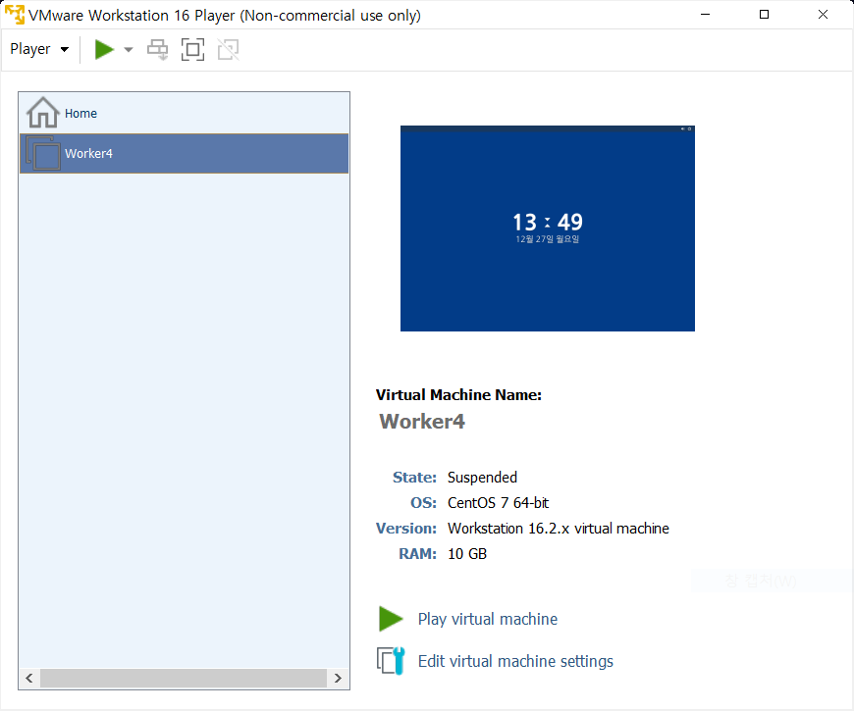Click the large 'Worker4' name heading
This screenshot has height=711, width=854.
422,422
